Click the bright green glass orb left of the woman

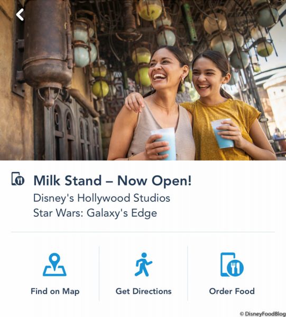100,89
